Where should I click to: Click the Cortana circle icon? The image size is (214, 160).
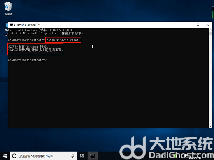click(x=14, y=156)
